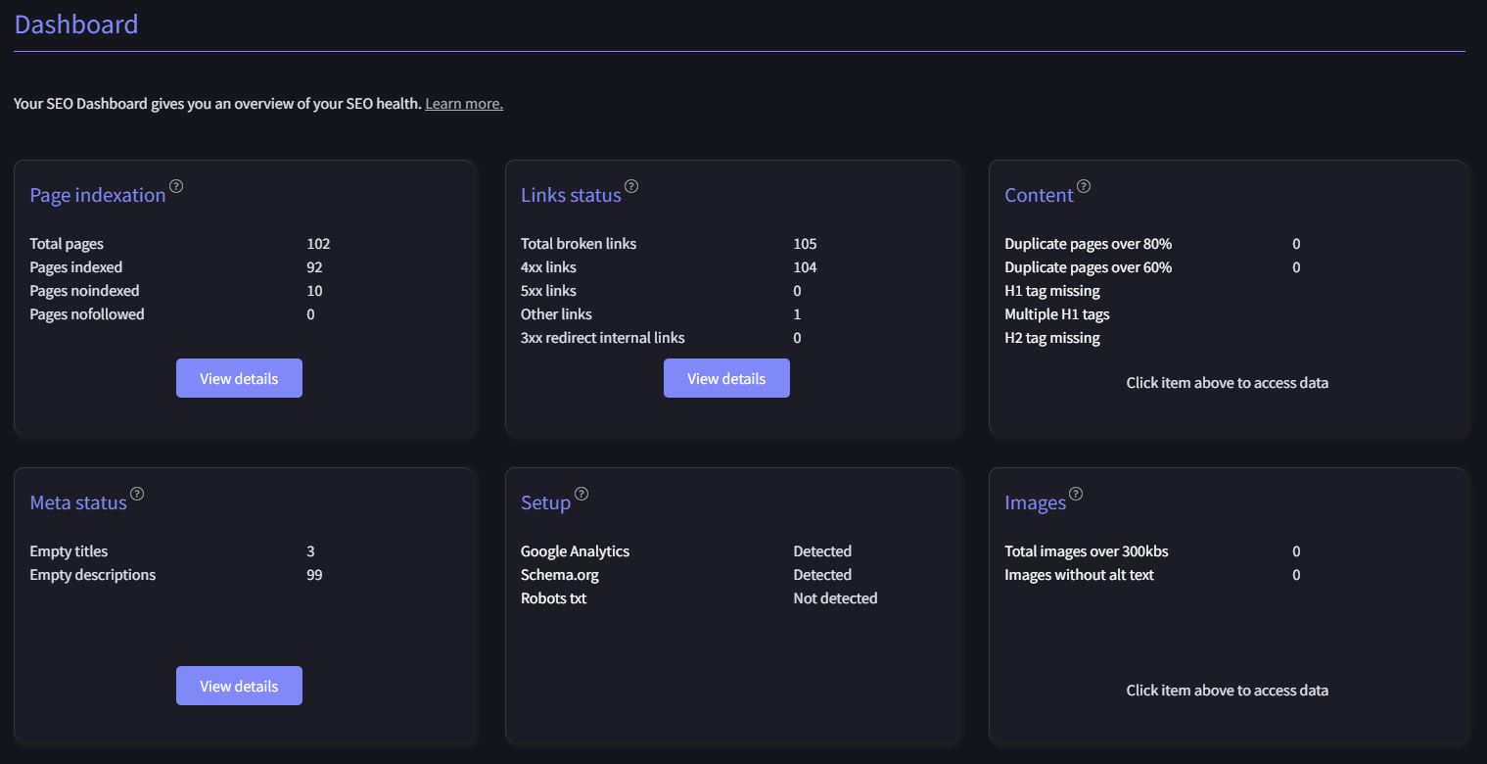Select Duplicate pages over 60% item
Screen dimensions: 1487x764
pos(1088,267)
